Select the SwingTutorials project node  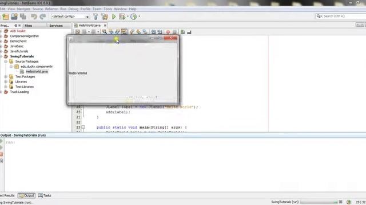(22, 56)
